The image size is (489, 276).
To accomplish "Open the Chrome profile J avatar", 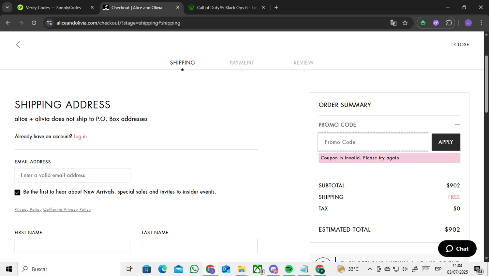I will tap(468, 23).
